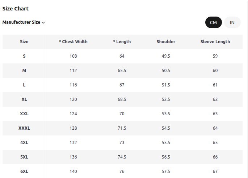This screenshot has width=248, height=178.
Task: Click the Sleeve Length column header
Action: [215, 42]
